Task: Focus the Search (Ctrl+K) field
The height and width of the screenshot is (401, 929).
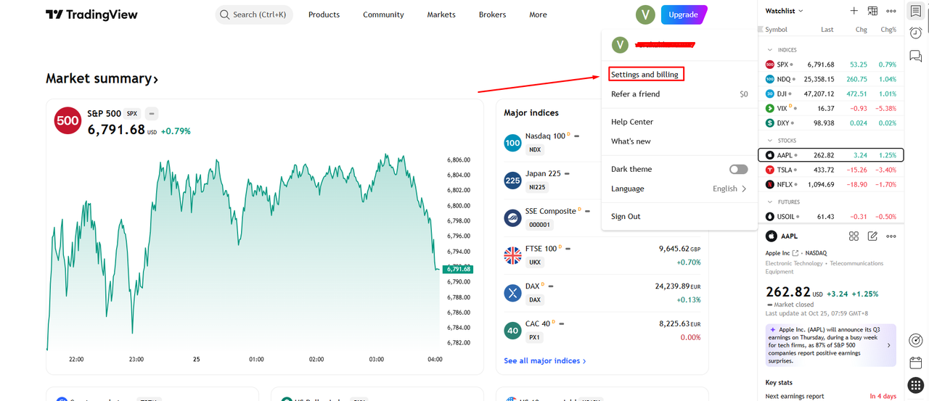Action: [x=254, y=15]
